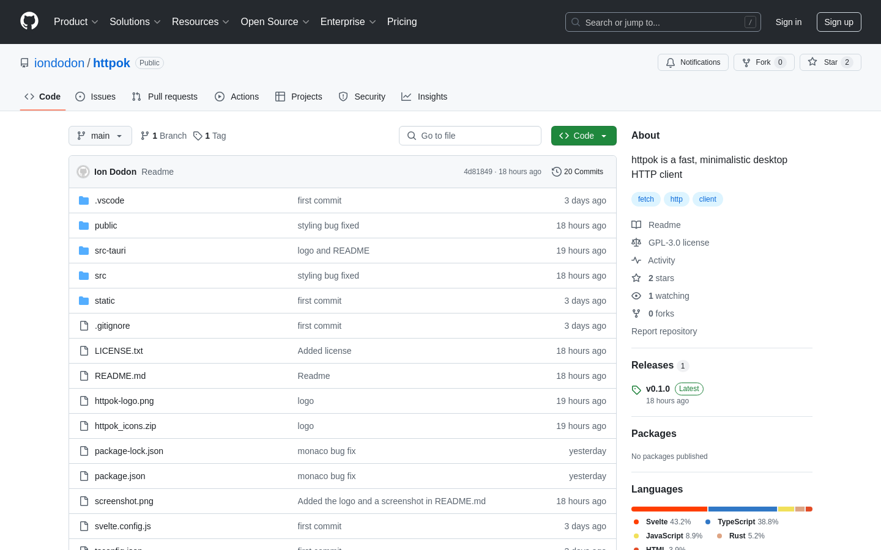Expand the Enterprise menu
881x550 pixels.
tap(348, 22)
